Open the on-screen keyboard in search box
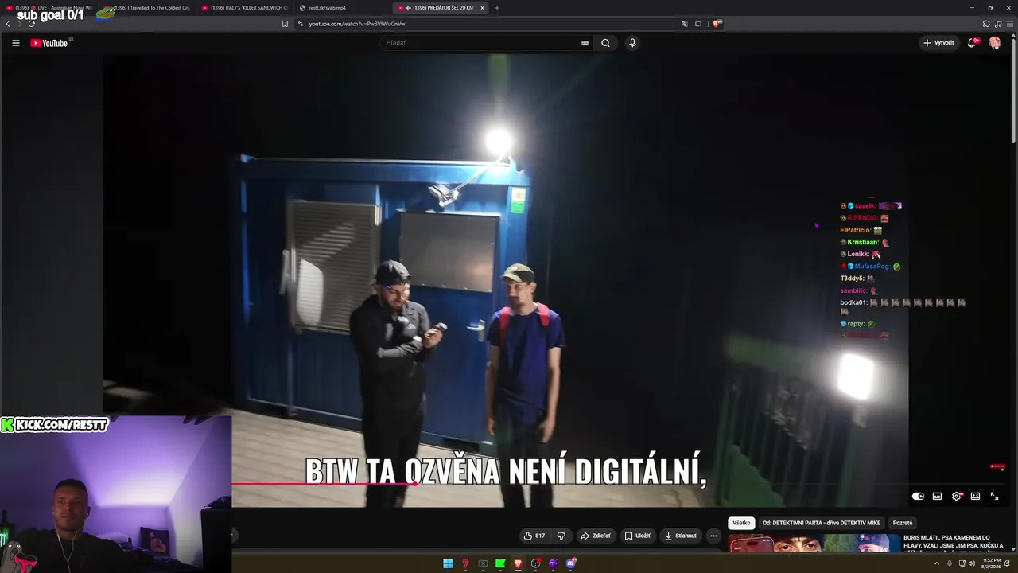1018x573 pixels. point(585,43)
